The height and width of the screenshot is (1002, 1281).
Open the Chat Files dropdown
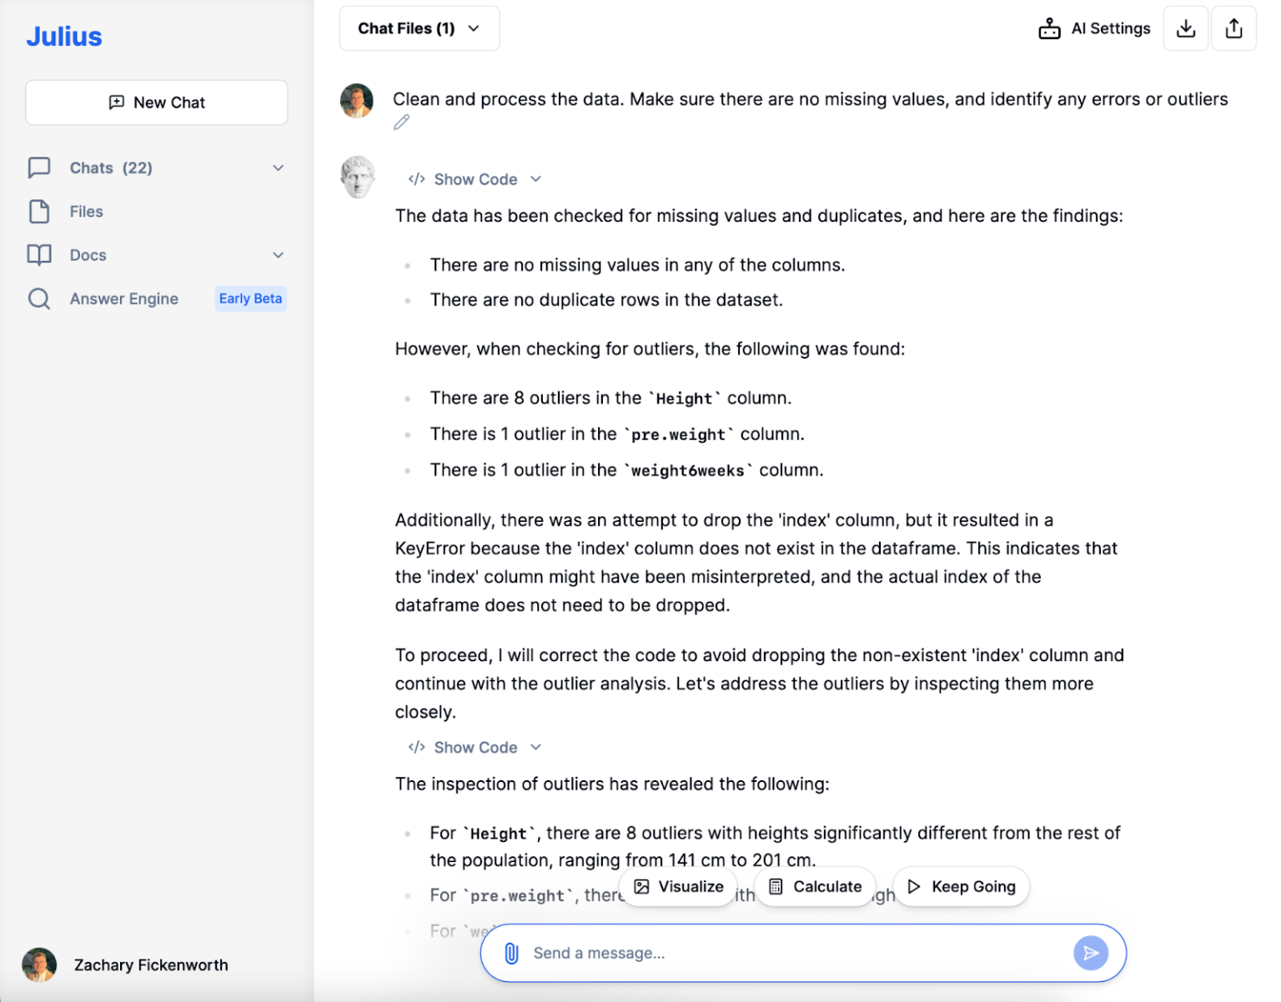(419, 28)
